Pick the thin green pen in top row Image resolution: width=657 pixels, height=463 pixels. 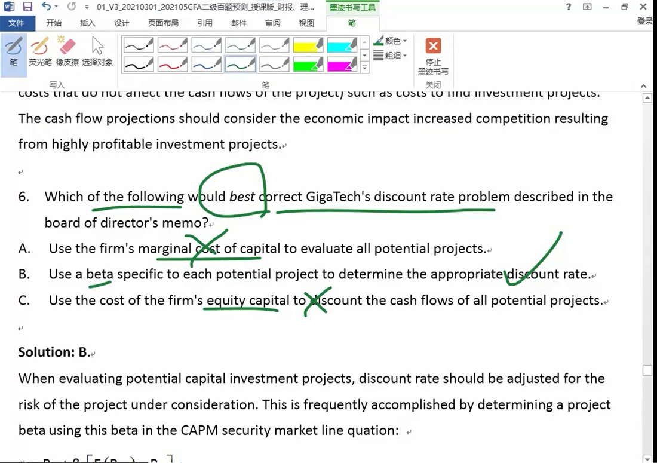pos(241,45)
